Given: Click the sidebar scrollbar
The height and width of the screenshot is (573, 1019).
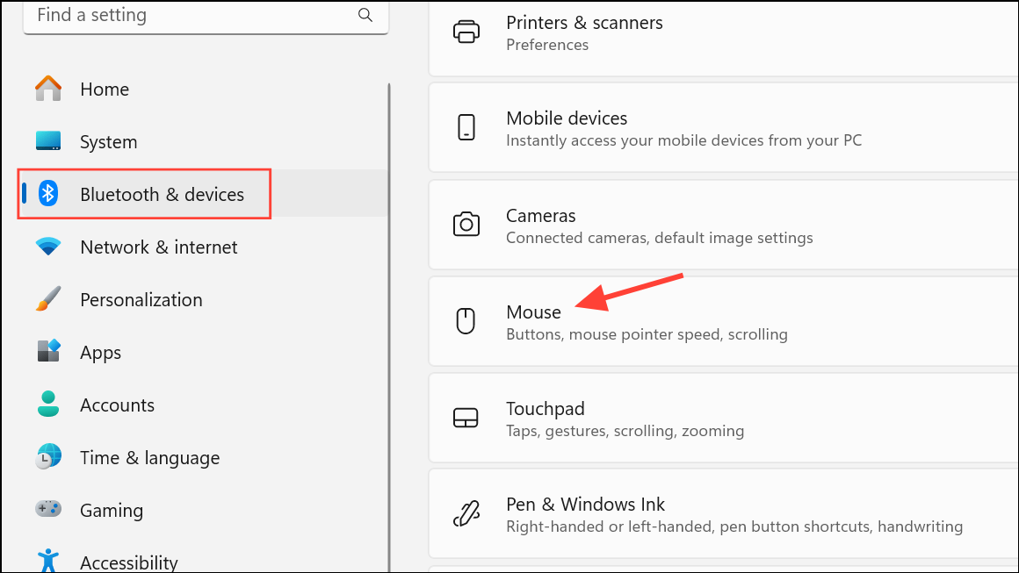Looking at the screenshot, I should 389,263.
